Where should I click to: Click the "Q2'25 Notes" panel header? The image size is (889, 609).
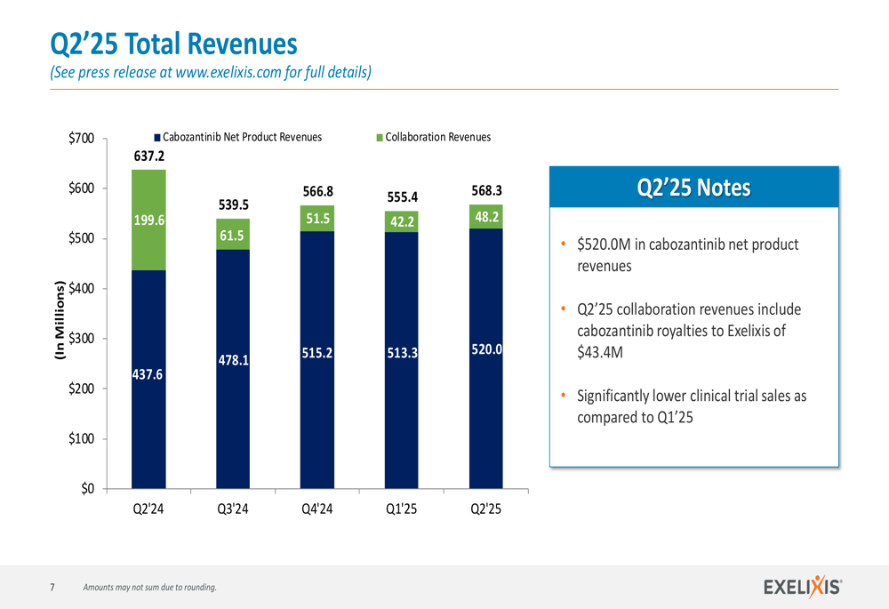click(x=694, y=187)
